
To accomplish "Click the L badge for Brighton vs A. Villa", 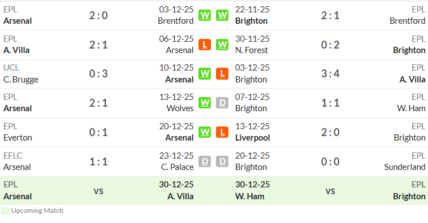I will click(222, 73).
